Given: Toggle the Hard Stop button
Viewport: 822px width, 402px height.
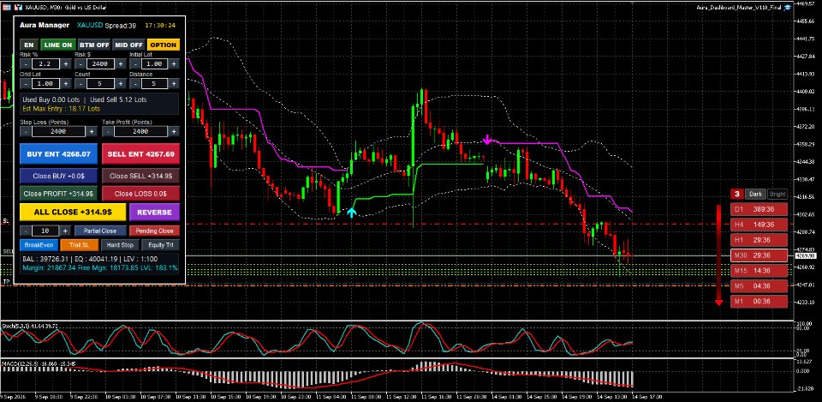Looking at the screenshot, I should click(x=120, y=245).
